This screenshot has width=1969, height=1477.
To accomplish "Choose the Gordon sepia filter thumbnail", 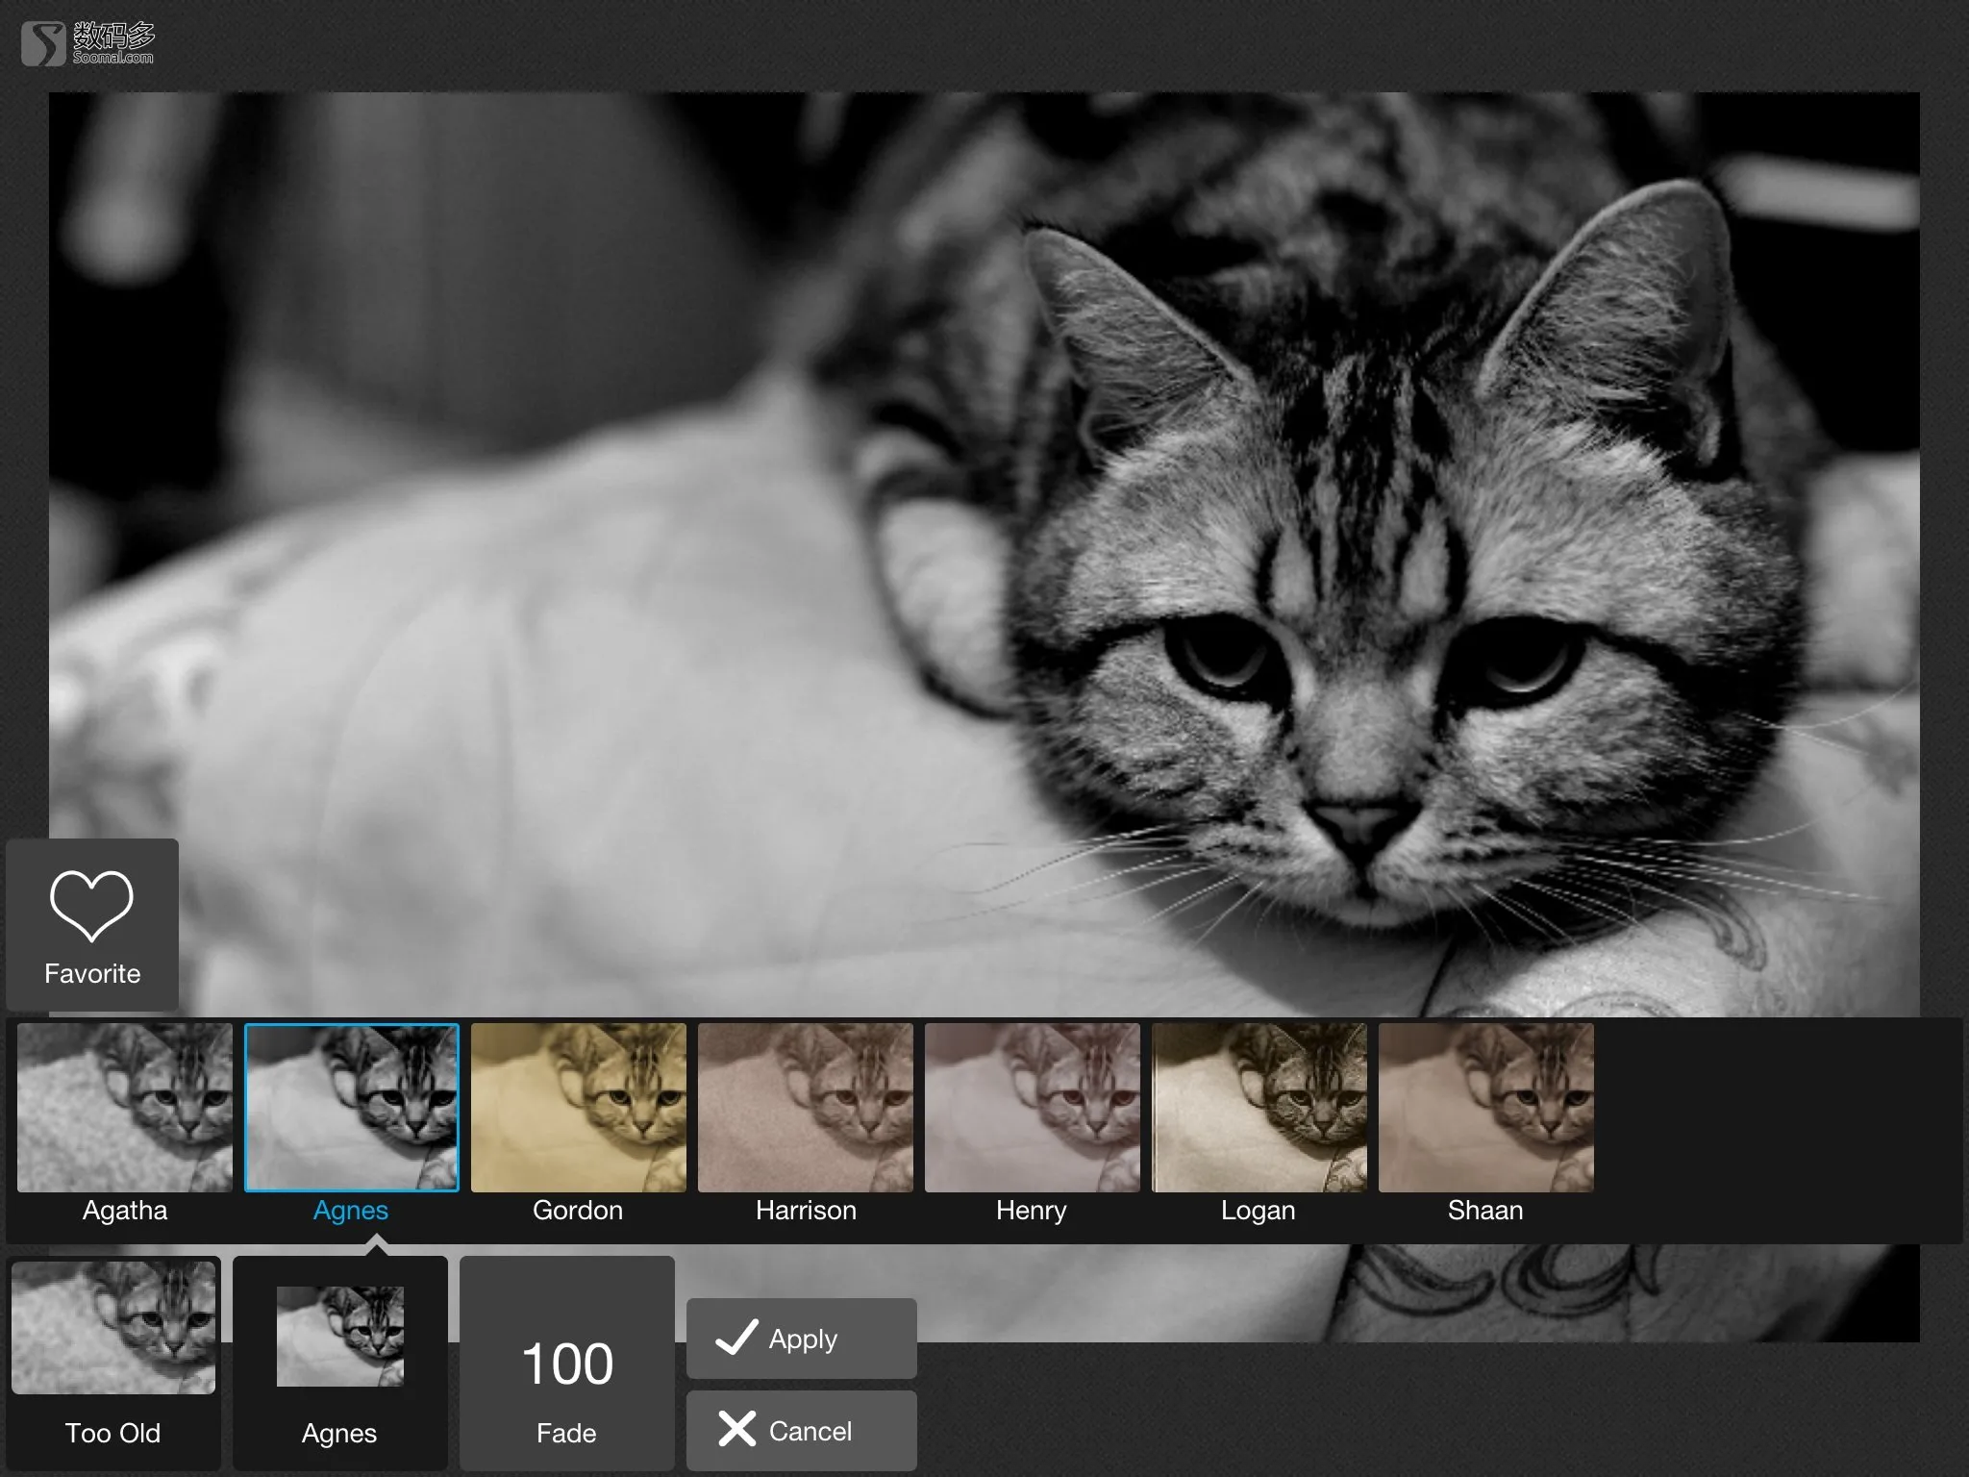I will click(579, 1107).
